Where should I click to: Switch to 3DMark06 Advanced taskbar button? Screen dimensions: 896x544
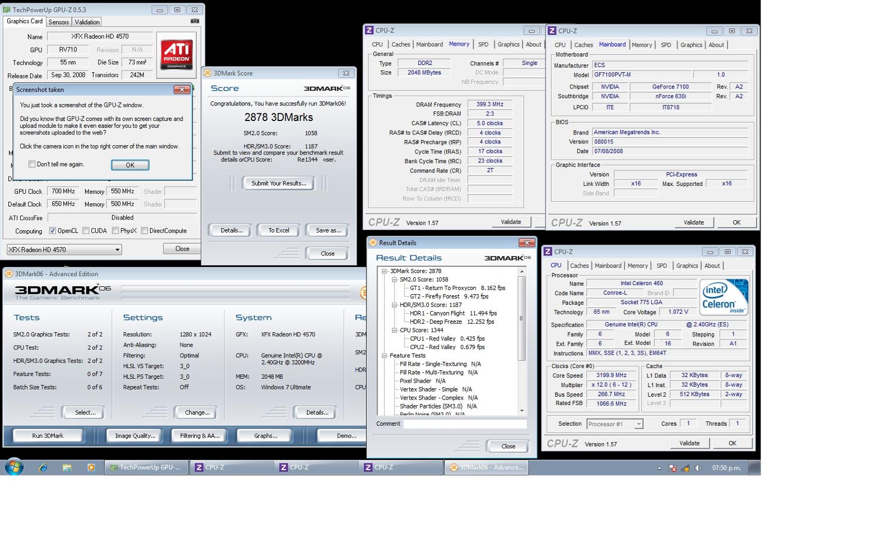click(x=487, y=467)
